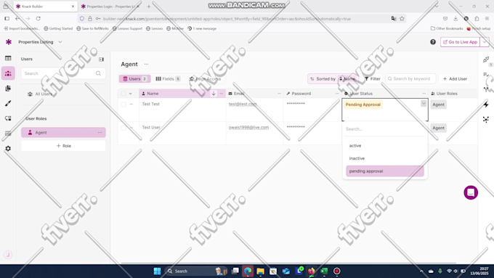
Task: Click the Add User button
Action: [455, 78]
